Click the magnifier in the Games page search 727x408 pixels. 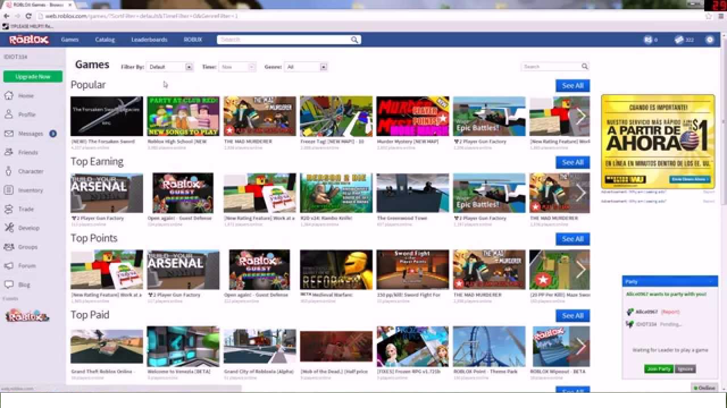(x=584, y=67)
